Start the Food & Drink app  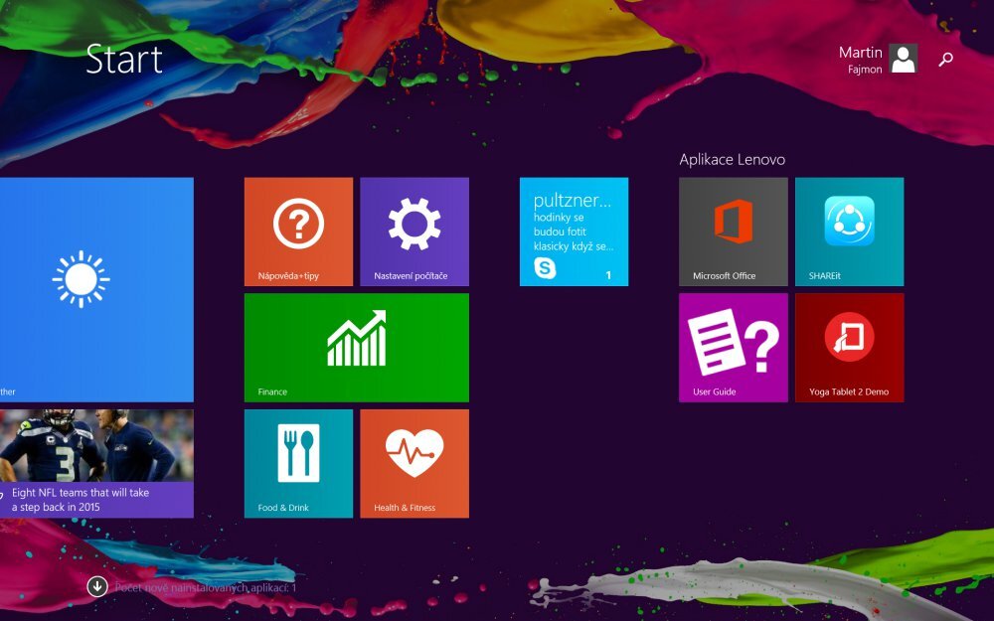[298, 462]
